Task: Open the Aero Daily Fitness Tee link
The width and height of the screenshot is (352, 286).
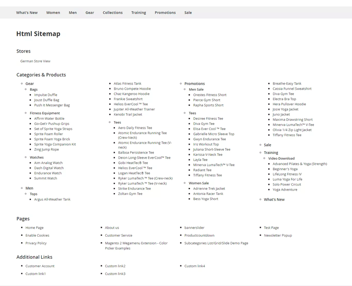Action: point(135,128)
